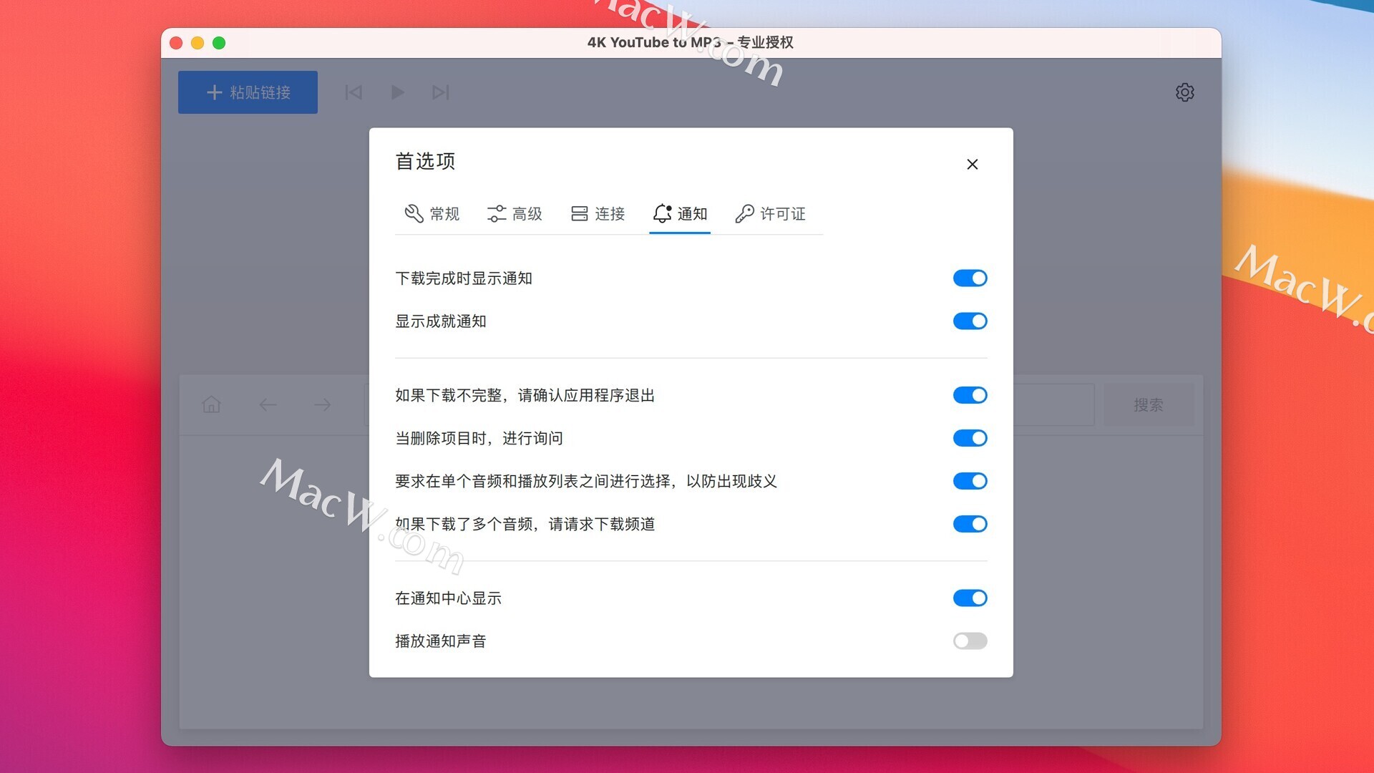
Task: Close the app window with red button
Action: tap(176, 43)
